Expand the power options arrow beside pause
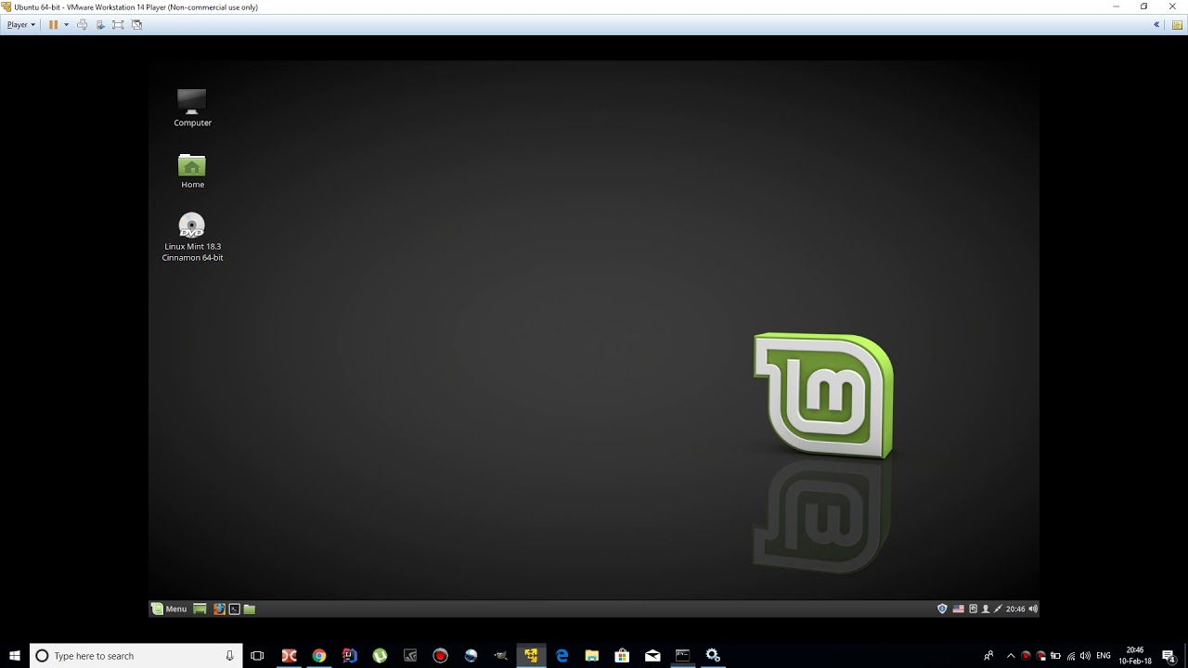 [x=66, y=24]
